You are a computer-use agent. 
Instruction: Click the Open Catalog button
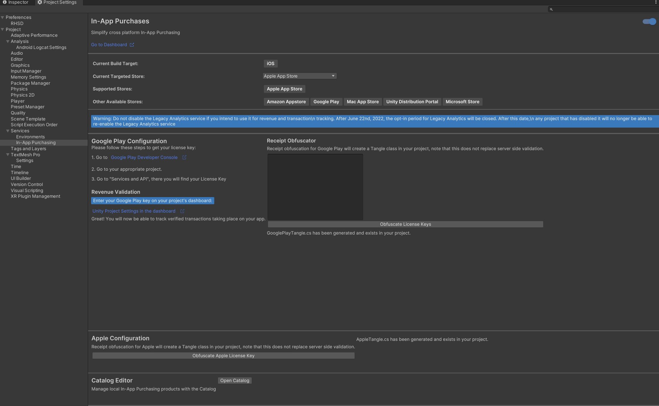(235, 380)
